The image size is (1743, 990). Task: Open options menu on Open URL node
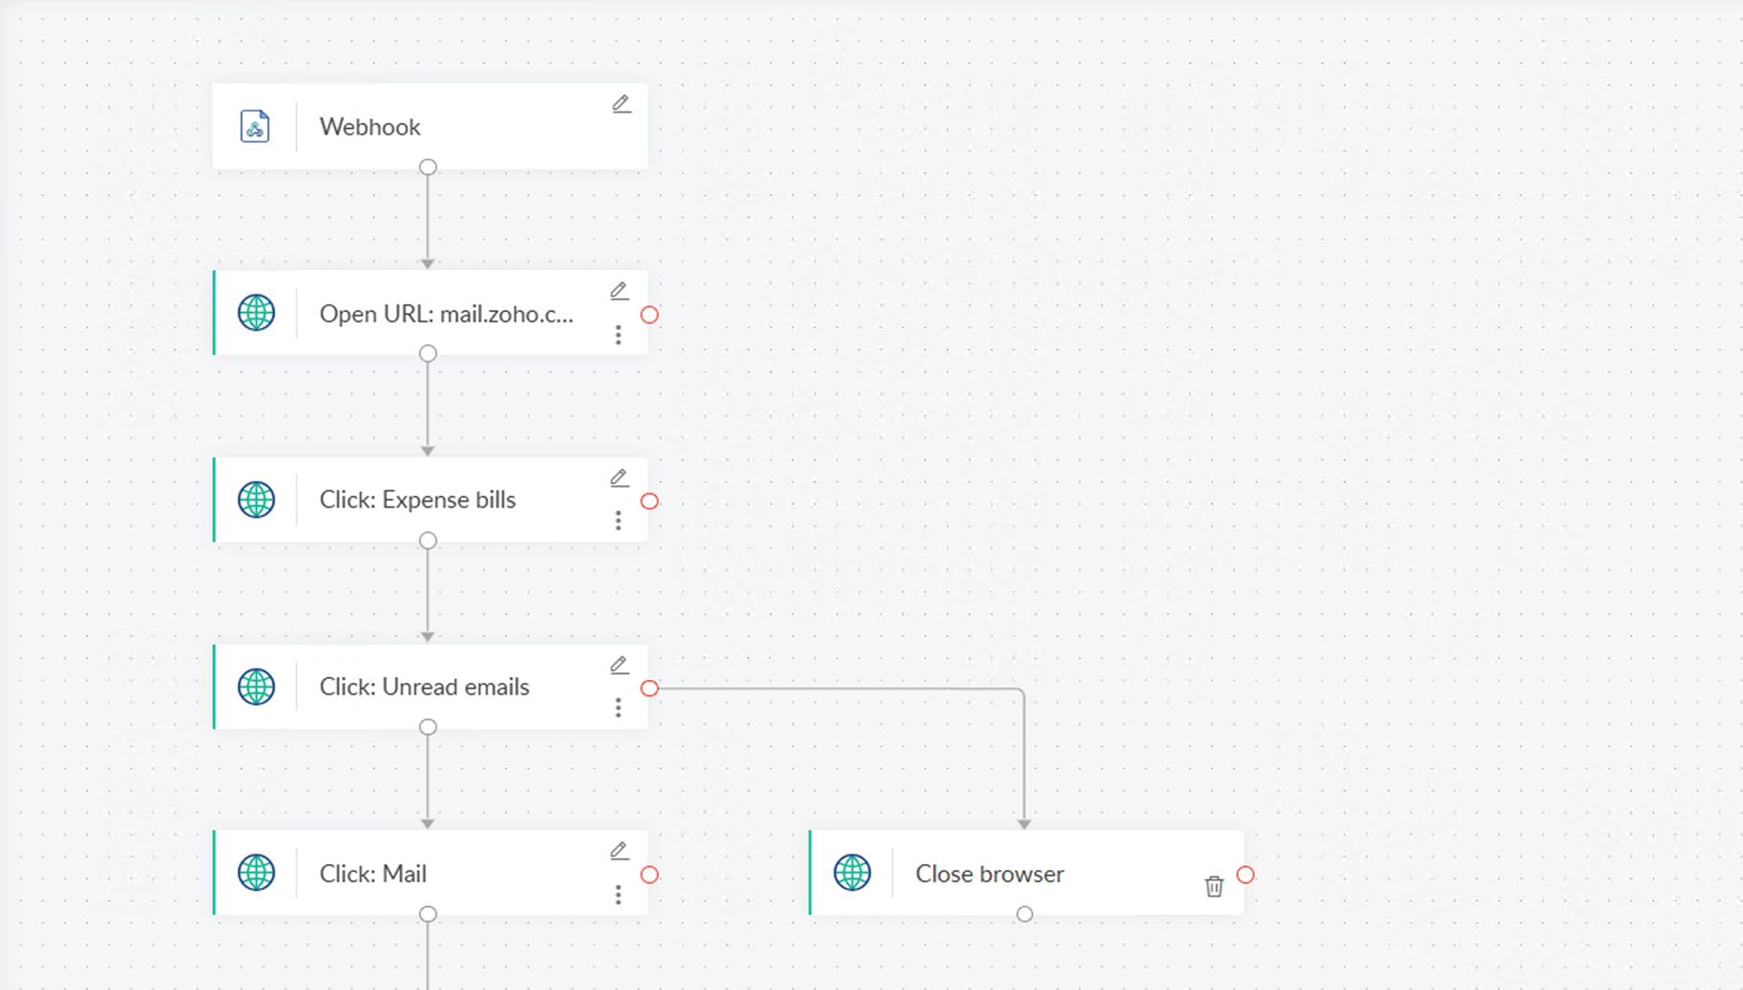(619, 336)
